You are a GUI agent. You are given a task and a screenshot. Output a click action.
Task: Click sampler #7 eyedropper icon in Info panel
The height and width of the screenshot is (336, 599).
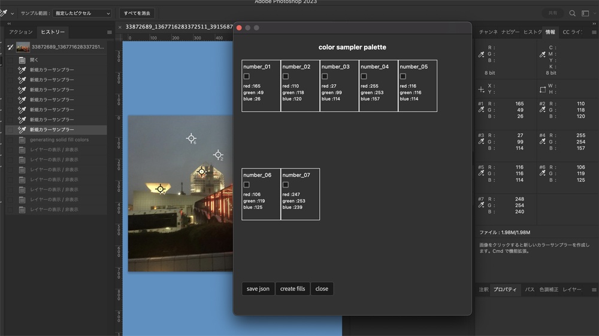[482, 205]
